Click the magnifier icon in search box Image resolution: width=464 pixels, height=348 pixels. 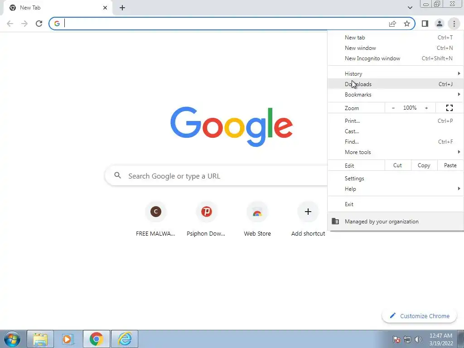click(x=118, y=175)
